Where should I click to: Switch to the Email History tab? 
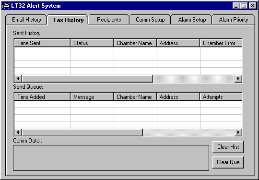[x=26, y=20]
